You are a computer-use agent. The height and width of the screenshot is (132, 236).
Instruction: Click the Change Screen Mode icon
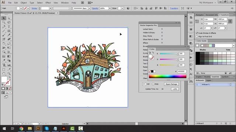pyautogui.click(x=6, y=97)
